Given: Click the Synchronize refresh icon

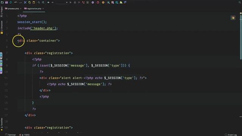Looking at the screenshot, I should pos(11,3).
